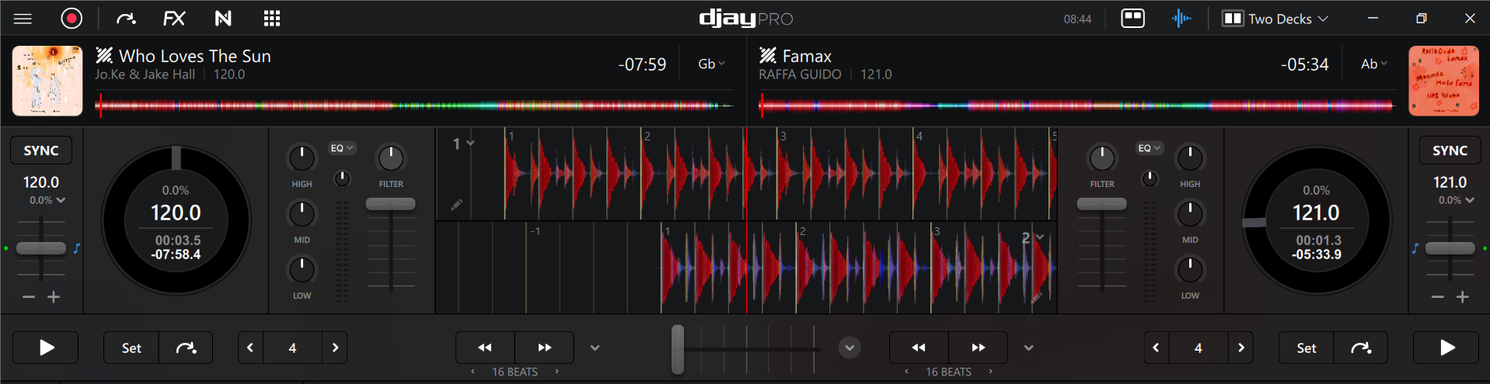Image resolution: width=1490 pixels, height=384 pixels.
Task: Open the sampler grid icon
Action: click(272, 19)
